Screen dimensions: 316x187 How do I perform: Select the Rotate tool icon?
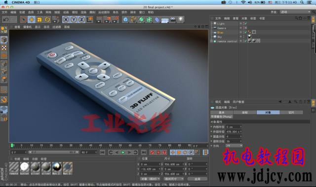point(47,20)
